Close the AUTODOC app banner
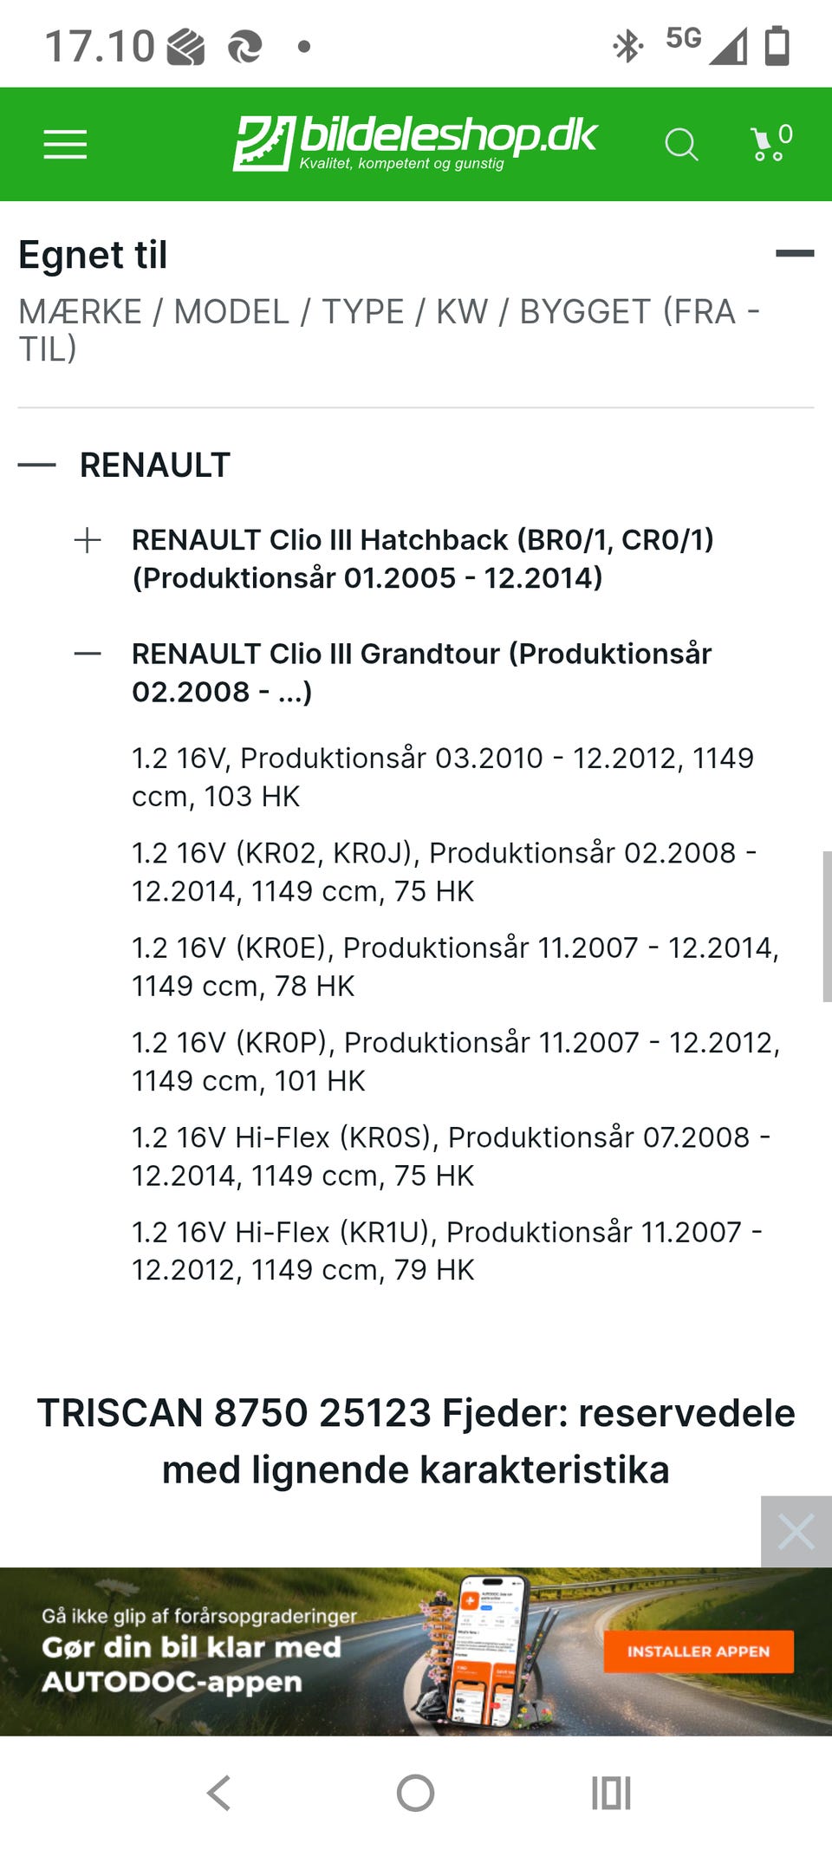Image resolution: width=832 pixels, height=1850 pixels. click(796, 1531)
